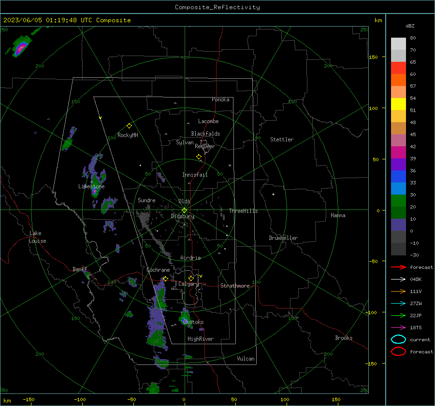Click the yellow diamond marker above Calgary
435x406 pixels.
[x=191, y=278]
